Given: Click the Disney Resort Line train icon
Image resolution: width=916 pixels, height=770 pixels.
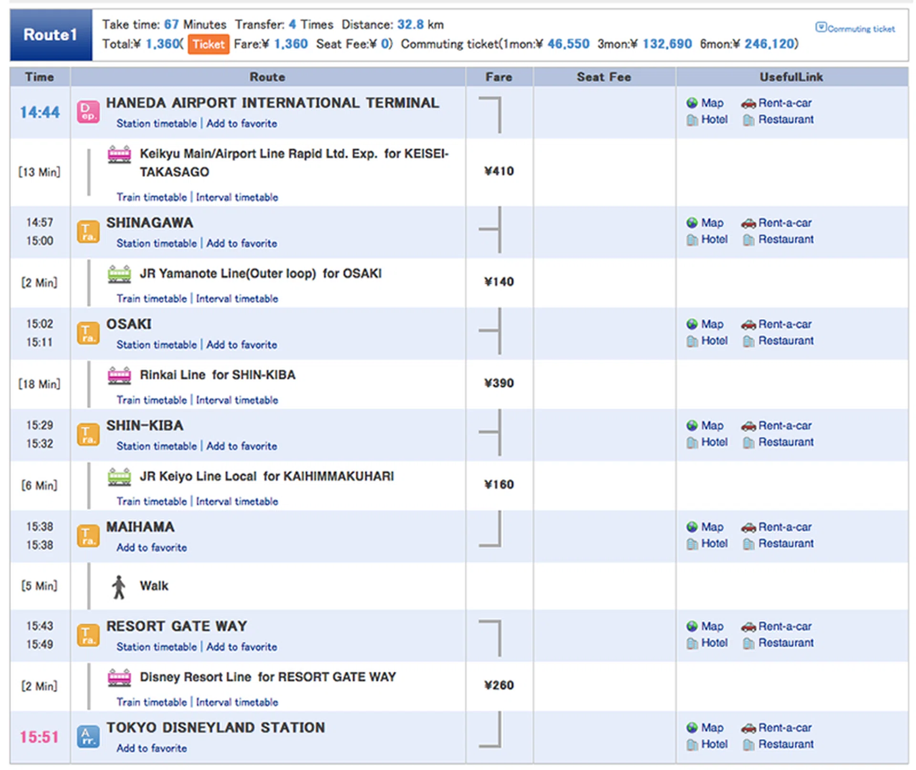Looking at the screenshot, I should [x=119, y=677].
